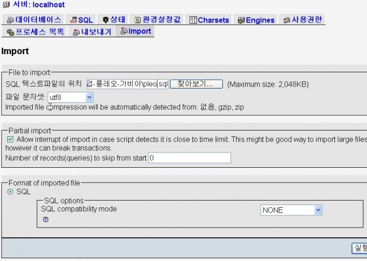The image size is (367, 261).
Task: Select the SQL format radio button
Action: click(x=10, y=192)
